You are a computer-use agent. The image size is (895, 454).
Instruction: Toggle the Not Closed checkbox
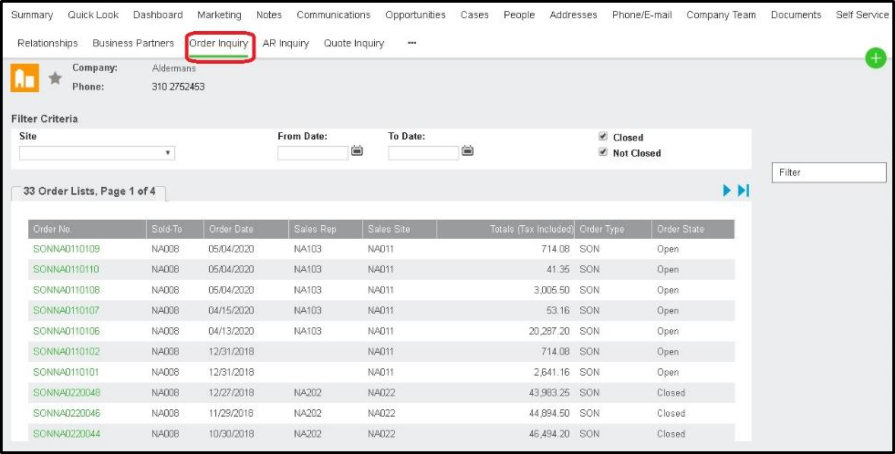(x=603, y=152)
